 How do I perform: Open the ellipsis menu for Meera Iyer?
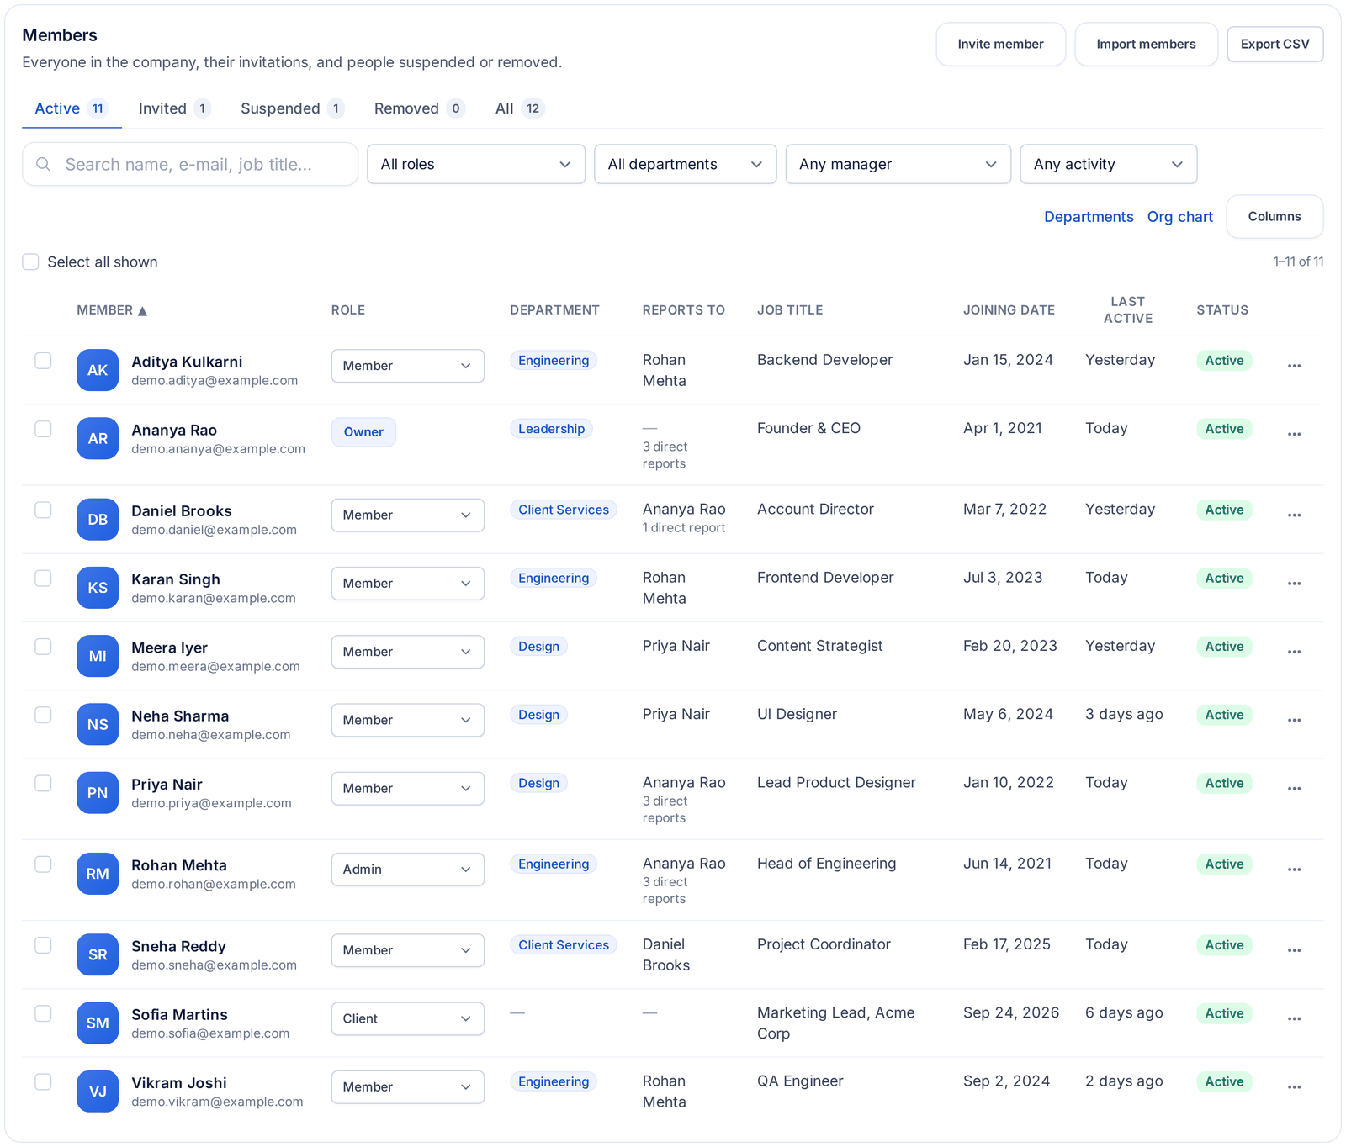(x=1294, y=652)
